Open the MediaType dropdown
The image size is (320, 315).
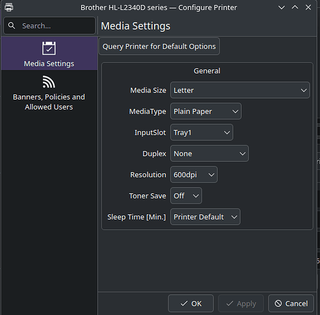pyautogui.click(x=206, y=112)
